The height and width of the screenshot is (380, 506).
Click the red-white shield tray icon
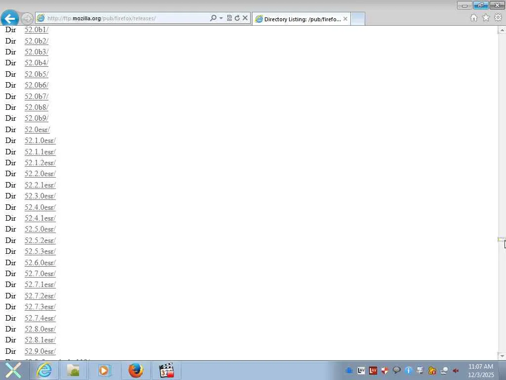click(x=384, y=371)
